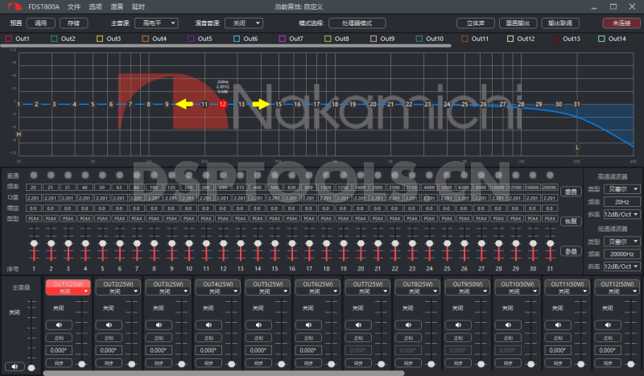Open the 文件 menu
644x376 pixels.
point(74,6)
